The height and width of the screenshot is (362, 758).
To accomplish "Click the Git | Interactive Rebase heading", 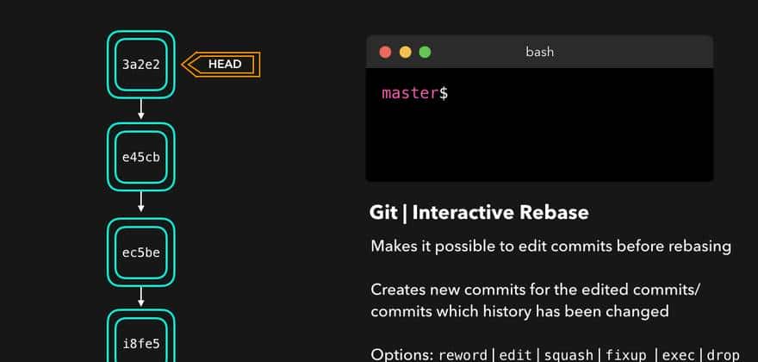I will point(479,213).
